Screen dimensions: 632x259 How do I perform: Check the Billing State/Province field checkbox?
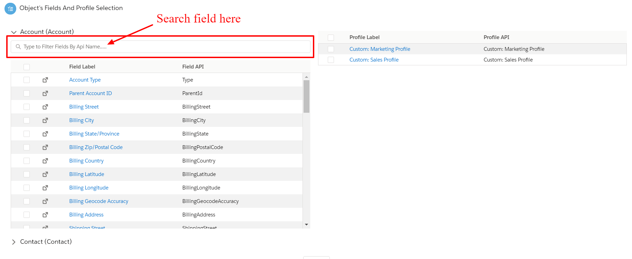click(27, 134)
